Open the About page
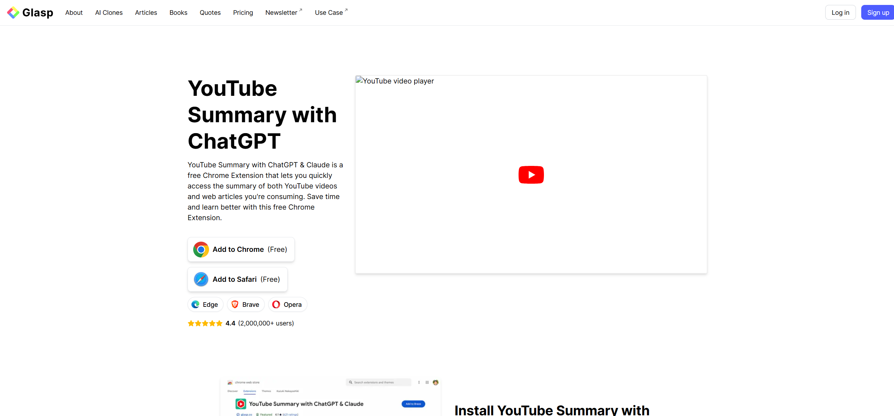Viewport: 894px width, 416px height. 74,13
